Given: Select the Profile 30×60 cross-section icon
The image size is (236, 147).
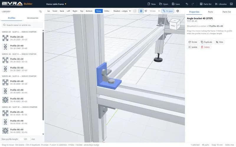Looking at the screenshot, I should tap(5, 69).
